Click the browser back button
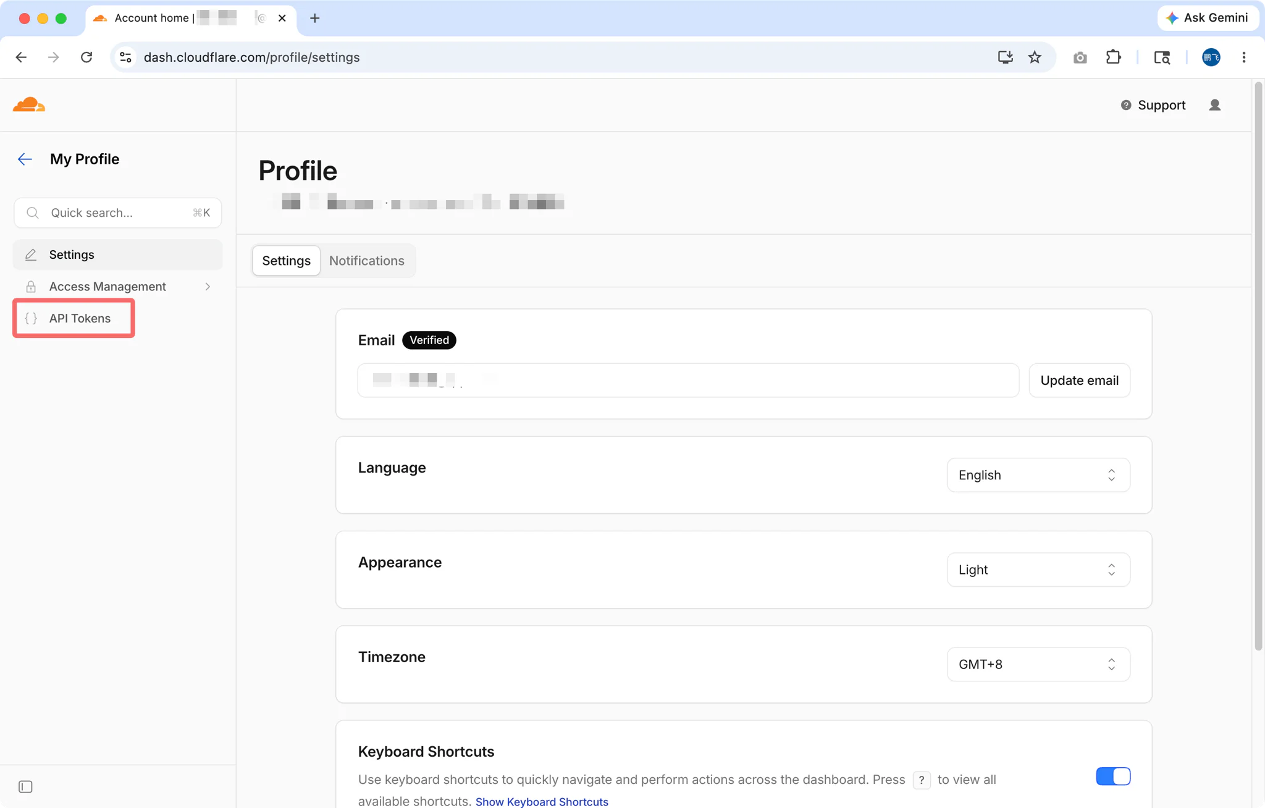The height and width of the screenshot is (808, 1265). 21,57
